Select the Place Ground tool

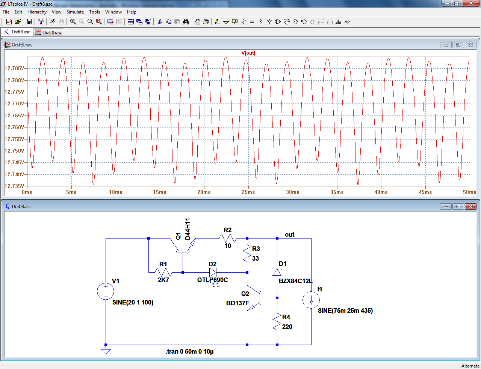point(226,22)
